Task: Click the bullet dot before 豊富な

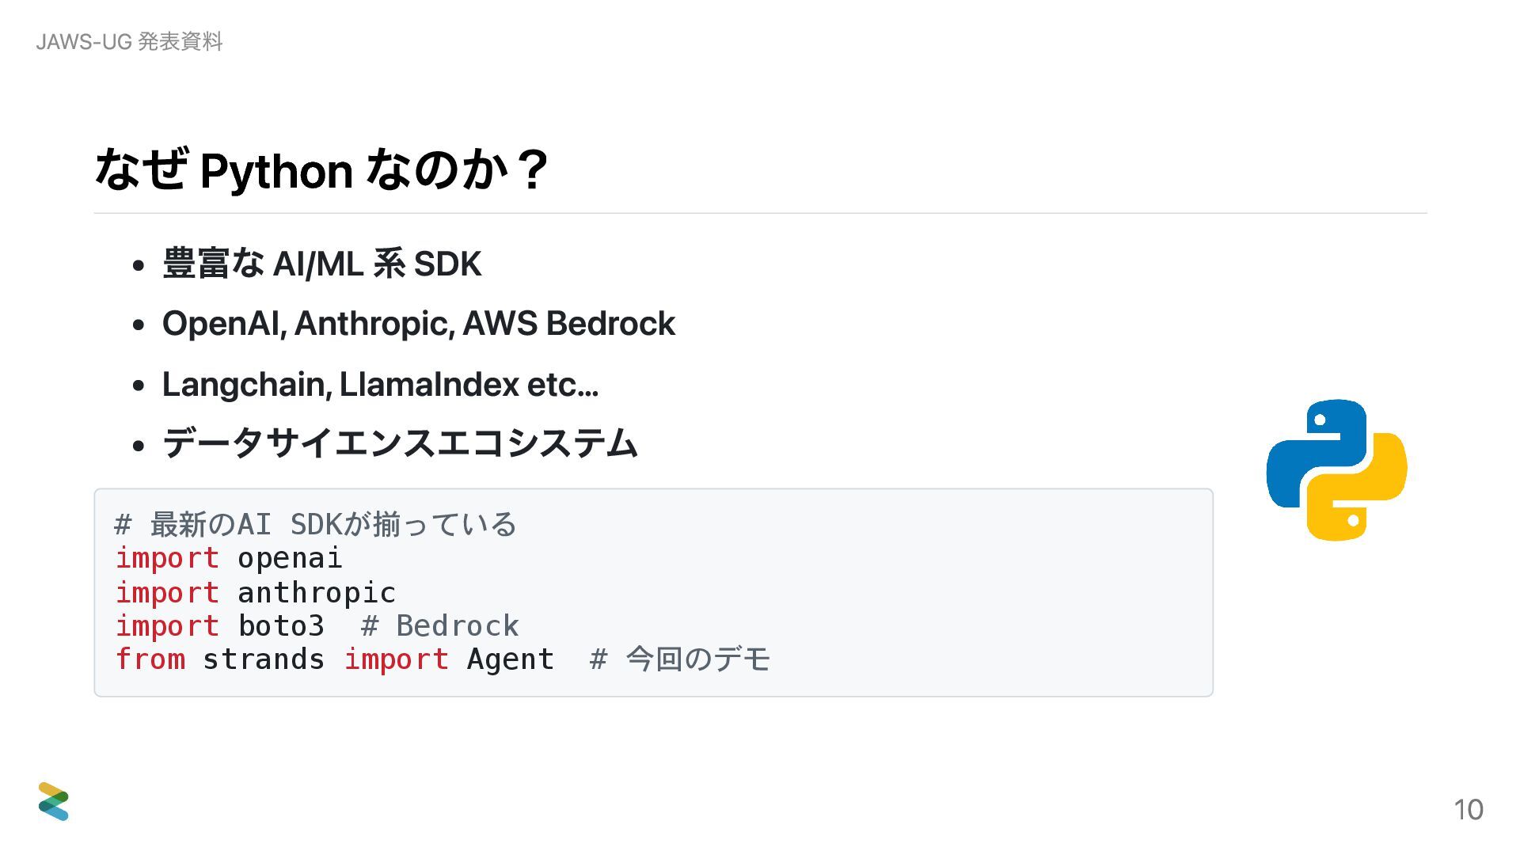Action: (x=139, y=266)
